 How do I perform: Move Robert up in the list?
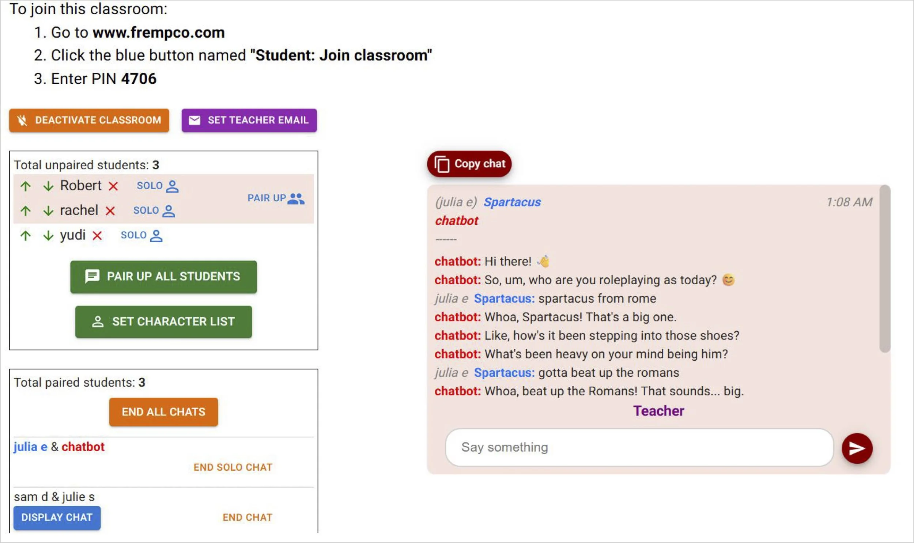coord(25,186)
